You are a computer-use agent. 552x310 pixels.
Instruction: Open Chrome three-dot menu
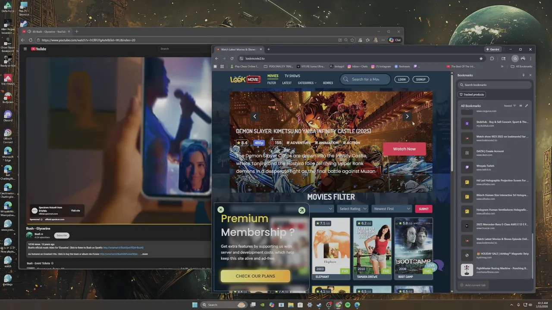[530, 59]
